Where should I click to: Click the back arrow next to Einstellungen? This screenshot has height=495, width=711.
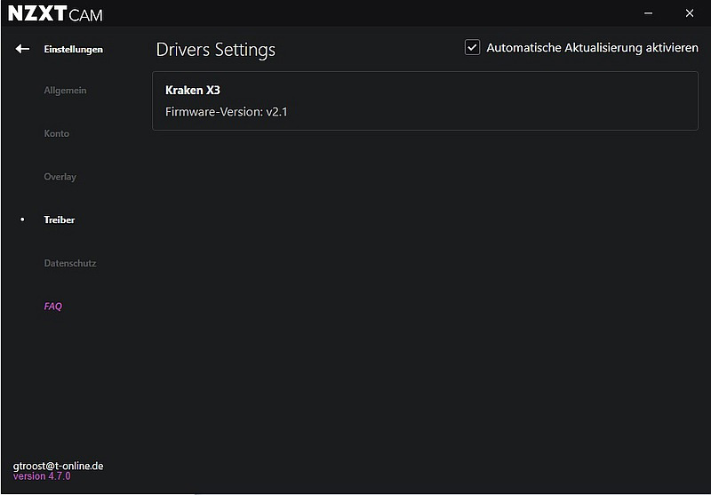click(22, 49)
